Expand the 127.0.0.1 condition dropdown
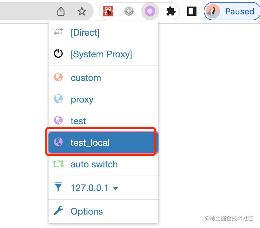The height and width of the screenshot is (228, 260). (x=103, y=188)
